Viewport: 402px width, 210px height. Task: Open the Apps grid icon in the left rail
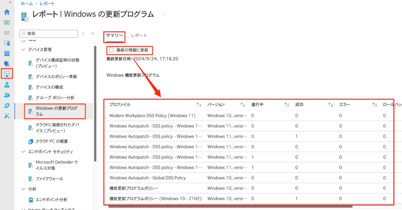[7, 54]
